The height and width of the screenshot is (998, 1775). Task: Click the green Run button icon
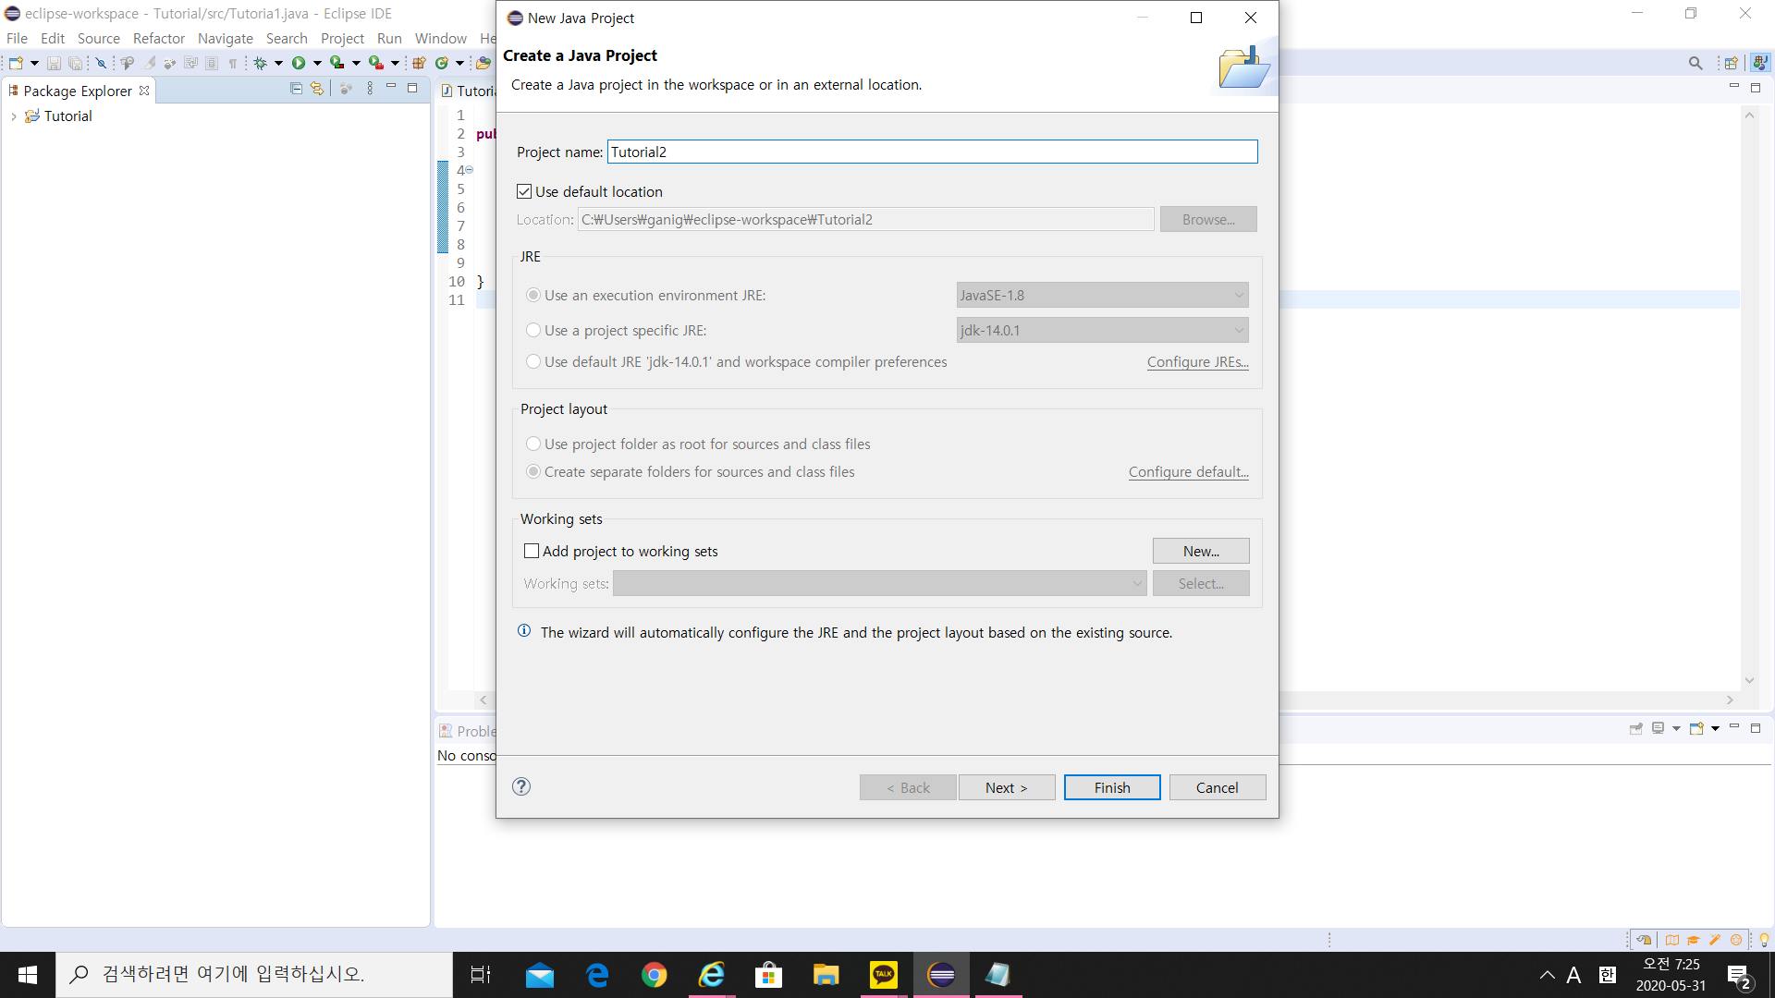point(299,63)
